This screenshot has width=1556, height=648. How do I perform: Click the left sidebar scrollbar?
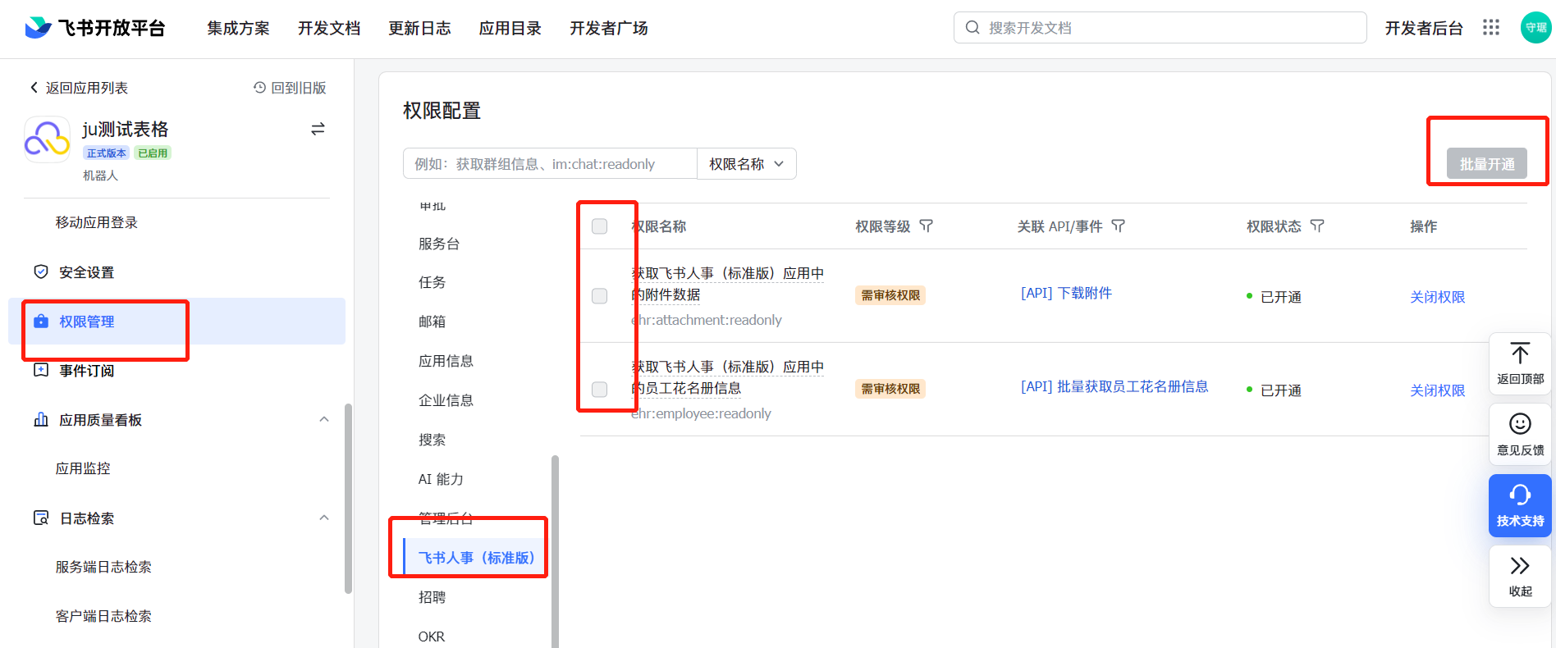[x=348, y=498]
